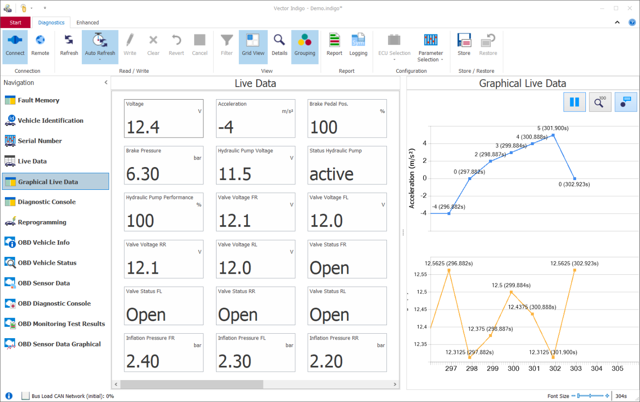
Task: Open the Serial Number page
Action: [x=55, y=141]
